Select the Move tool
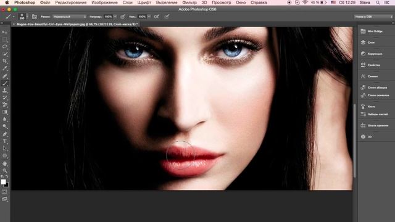Screen dimensions: 395x222 pyautogui.click(x=4, y=33)
